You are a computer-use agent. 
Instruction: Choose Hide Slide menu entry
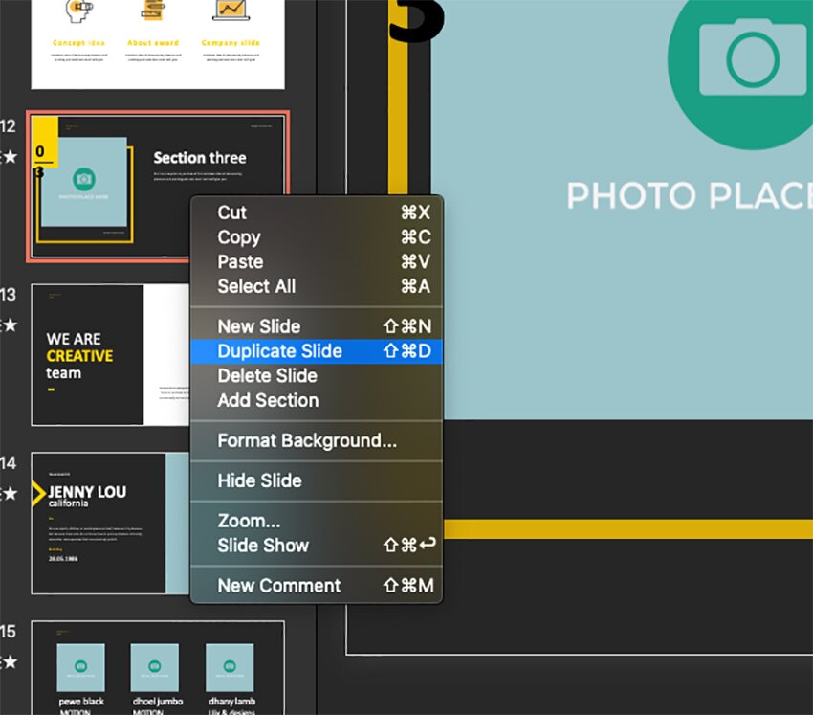coord(259,480)
